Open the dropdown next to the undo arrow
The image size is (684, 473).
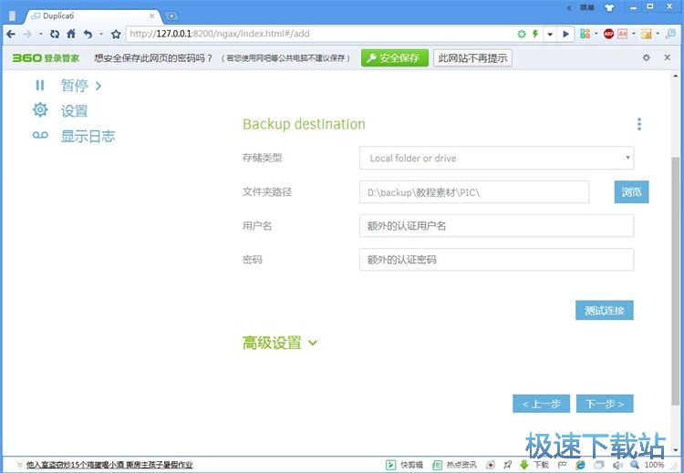[x=100, y=34]
